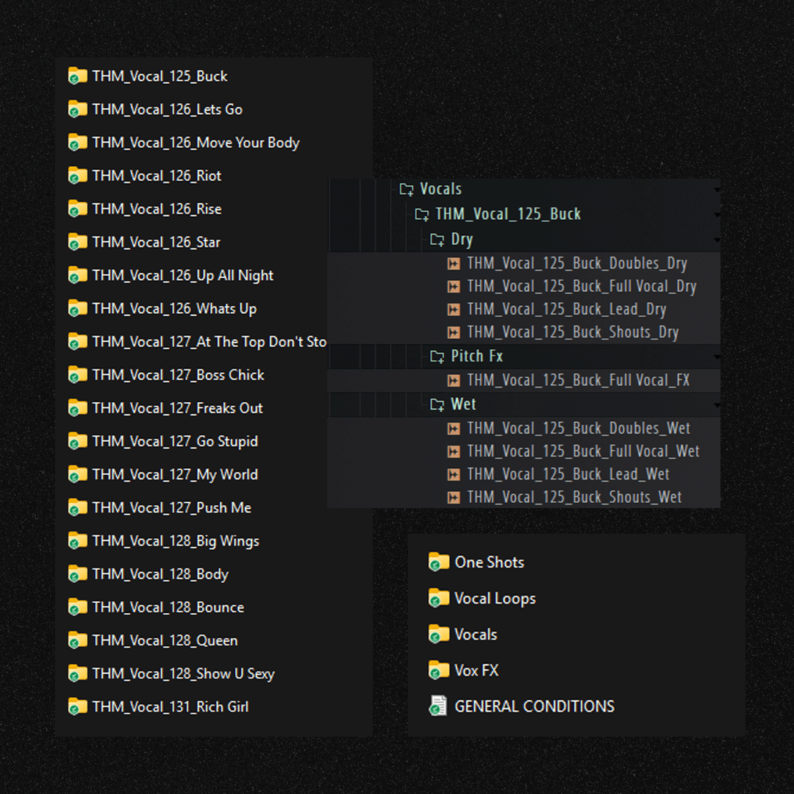Image resolution: width=794 pixels, height=794 pixels.
Task: Select THM_Vocal_125_Buck_Shouts_Dry sample
Action: pyautogui.click(x=572, y=332)
